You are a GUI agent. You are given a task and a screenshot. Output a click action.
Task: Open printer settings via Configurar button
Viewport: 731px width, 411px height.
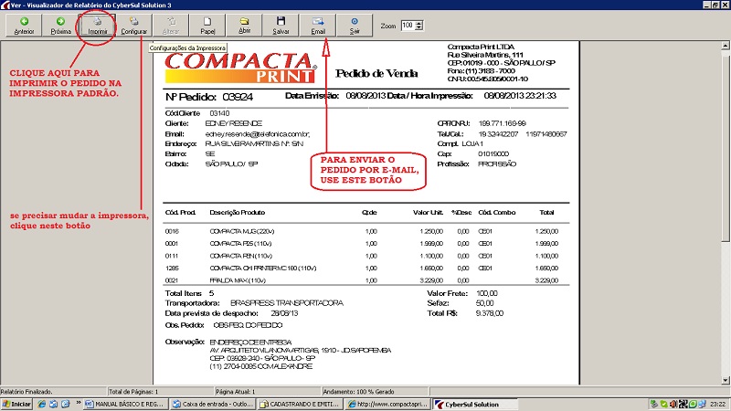(x=133, y=26)
